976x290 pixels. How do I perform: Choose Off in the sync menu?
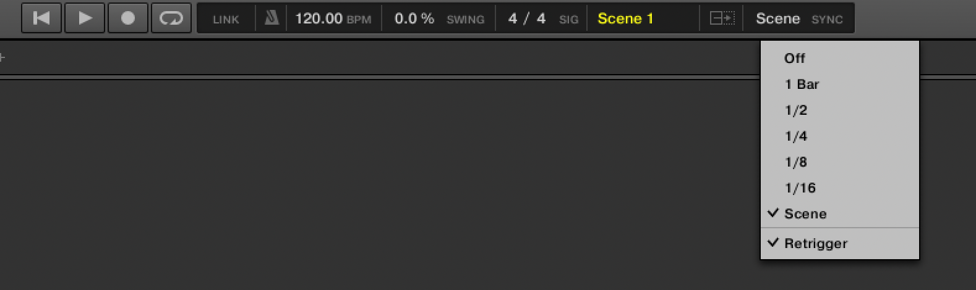coord(795,59)
